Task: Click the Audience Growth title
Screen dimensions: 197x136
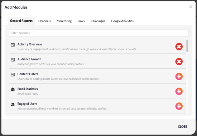Action: tap(29, 59)
